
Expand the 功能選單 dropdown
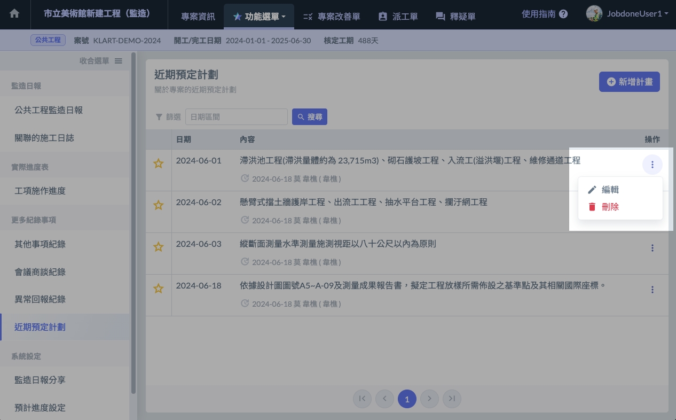tap(260, 17)
